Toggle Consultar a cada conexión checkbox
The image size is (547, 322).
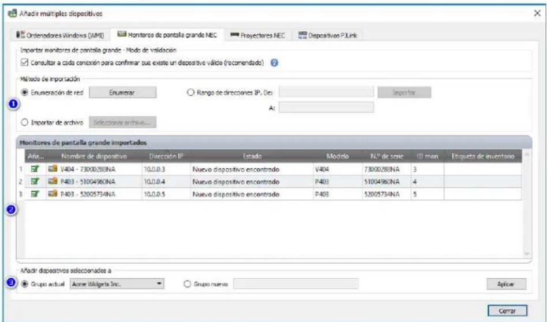pyautogui.click(x=24, y=63)
